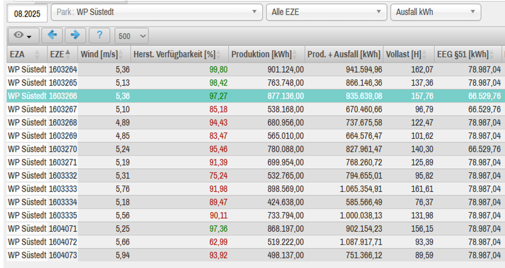Click production value 901.124,00
Image resolution: width=505 pixels, height=268 pixels.
pos(285,69)
